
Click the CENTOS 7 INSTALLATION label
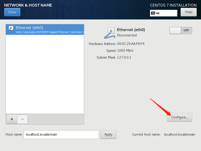point(173,5)
